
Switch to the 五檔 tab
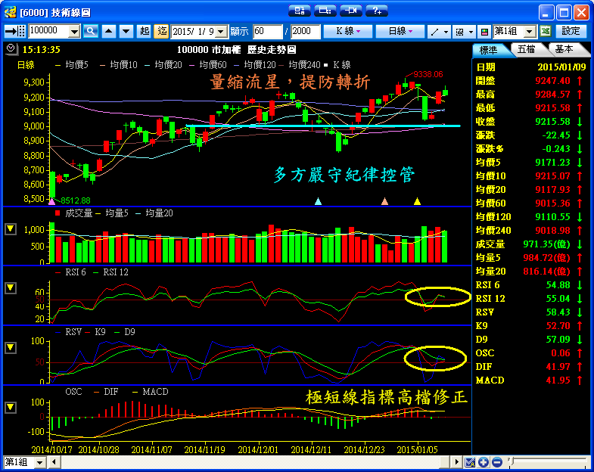[527, 49]
